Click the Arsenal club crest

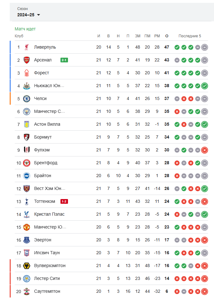click(27, 60)
